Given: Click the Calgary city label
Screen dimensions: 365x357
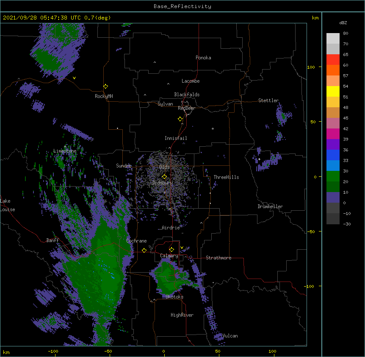Looking at the screenshot, I should click(169, 256).
